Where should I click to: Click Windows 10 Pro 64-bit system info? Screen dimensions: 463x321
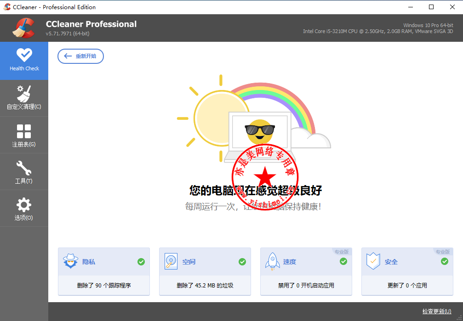(428, 25)
